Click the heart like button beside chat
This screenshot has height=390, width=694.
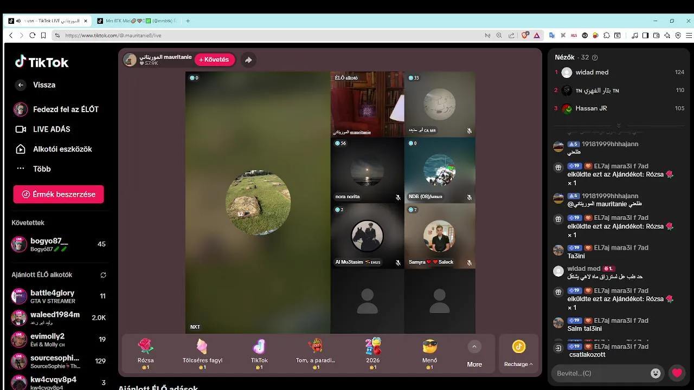(677, 373)
